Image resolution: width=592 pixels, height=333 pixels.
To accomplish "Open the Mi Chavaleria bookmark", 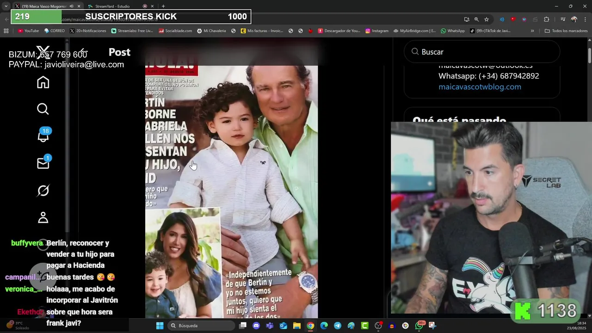I will (211, 31).
